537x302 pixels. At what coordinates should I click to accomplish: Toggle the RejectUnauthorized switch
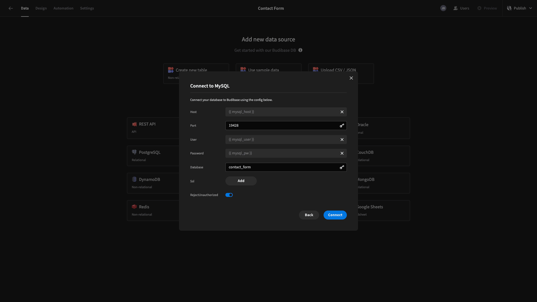(x=229, y=195)
